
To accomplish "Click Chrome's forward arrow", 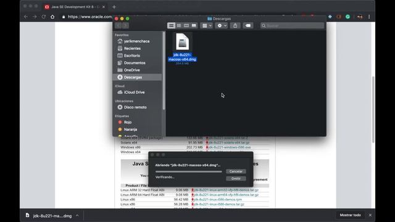I will pos(35,17).
